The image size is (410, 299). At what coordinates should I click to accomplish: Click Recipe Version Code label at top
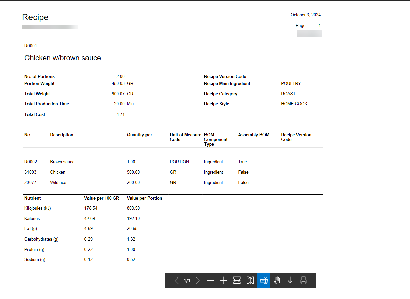[225, 76]
